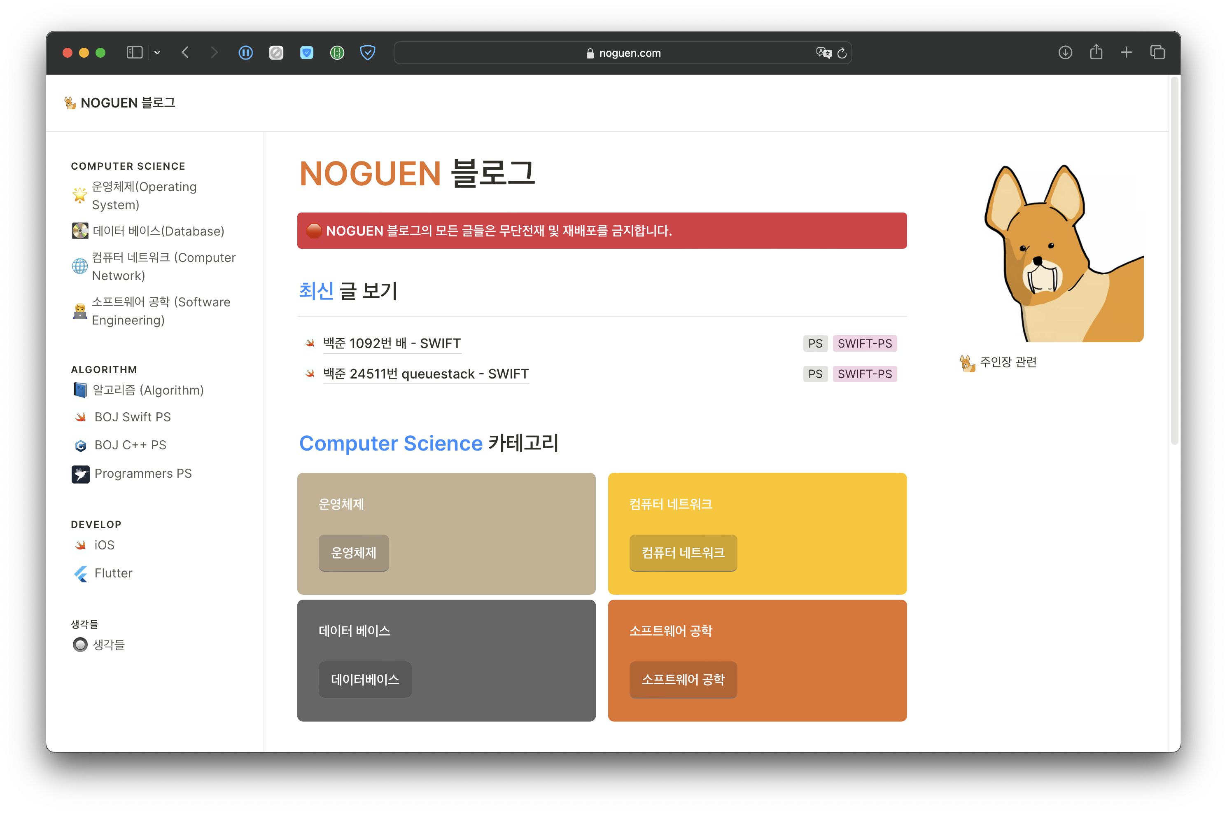
Task: Reload the noguen.com page
Action: 842,52
